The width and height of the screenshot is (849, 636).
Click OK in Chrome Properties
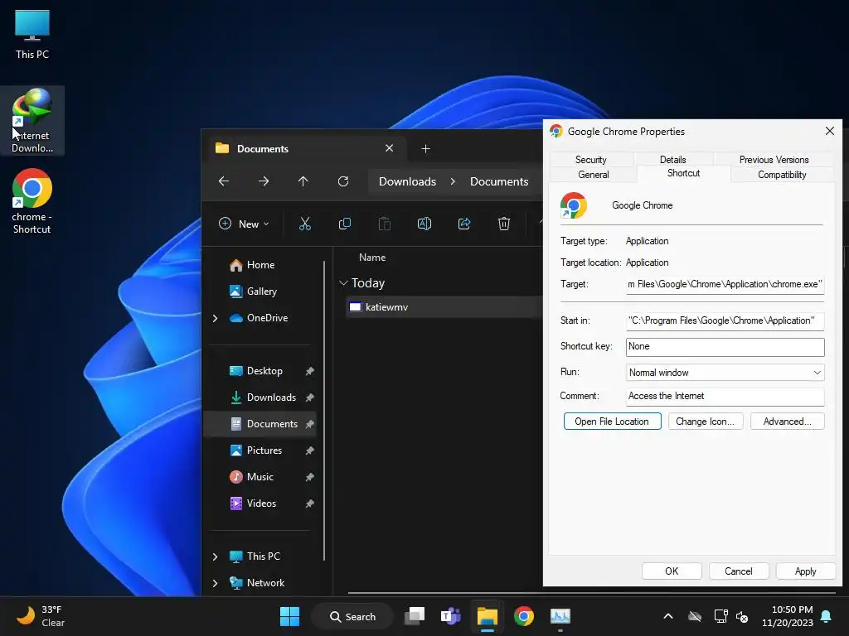click(672, 571)
